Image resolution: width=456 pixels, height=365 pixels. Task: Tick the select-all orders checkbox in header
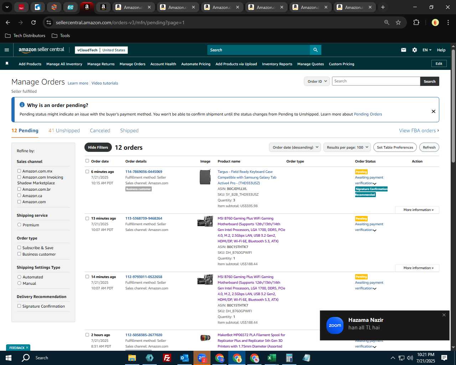(x=87, y=161)
